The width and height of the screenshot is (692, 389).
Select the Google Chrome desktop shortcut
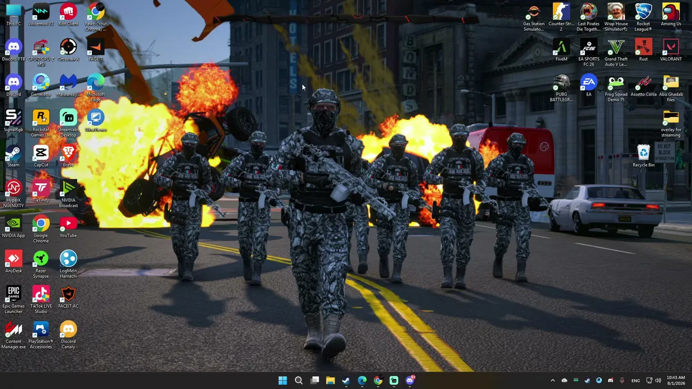[x=41, y=229]
